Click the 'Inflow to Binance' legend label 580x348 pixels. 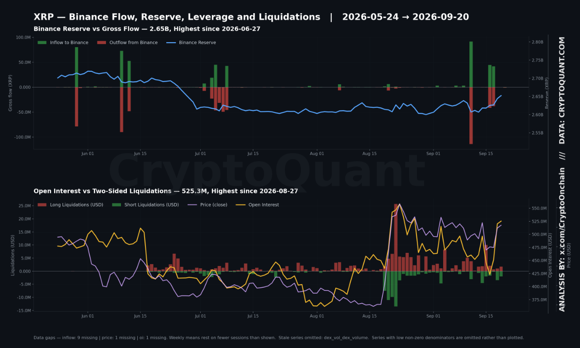coord(69,43)
